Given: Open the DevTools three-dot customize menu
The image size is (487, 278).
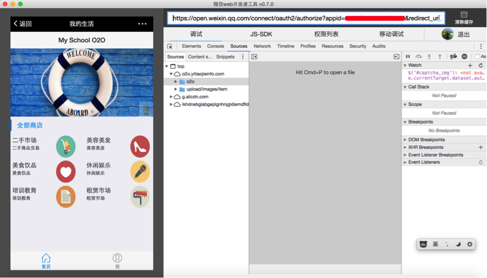Looking at the screenshot, I should click(x=481, y=46).
